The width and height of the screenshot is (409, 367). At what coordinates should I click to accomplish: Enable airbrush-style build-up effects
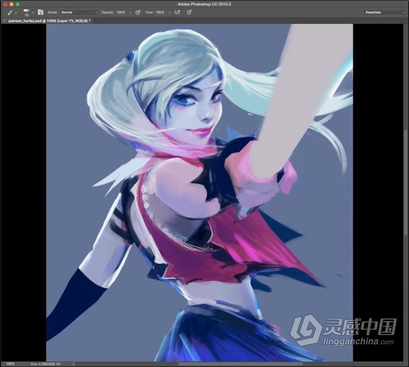[x=177, y=12]
